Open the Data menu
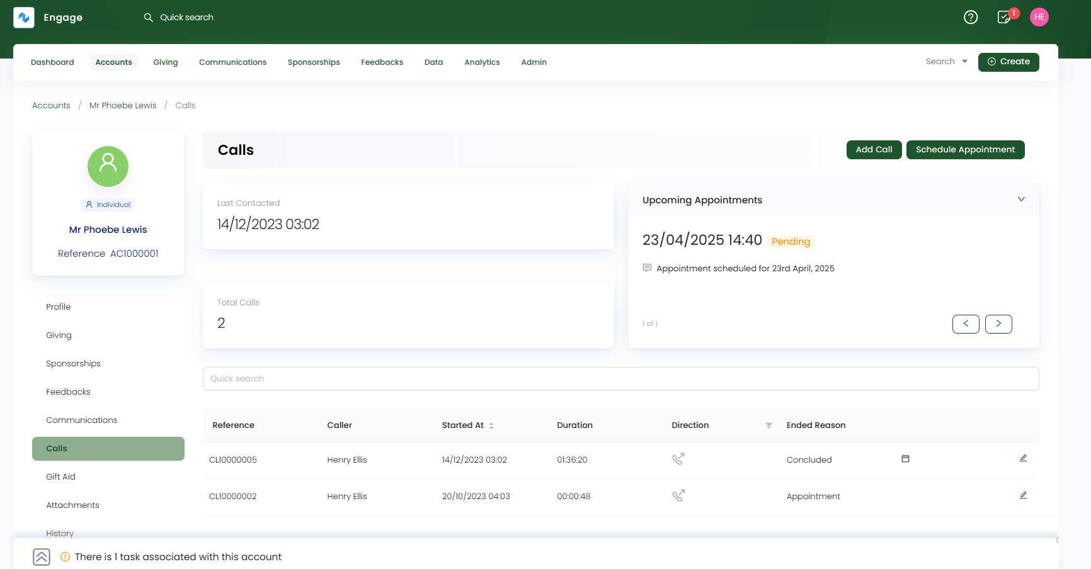 433,62
